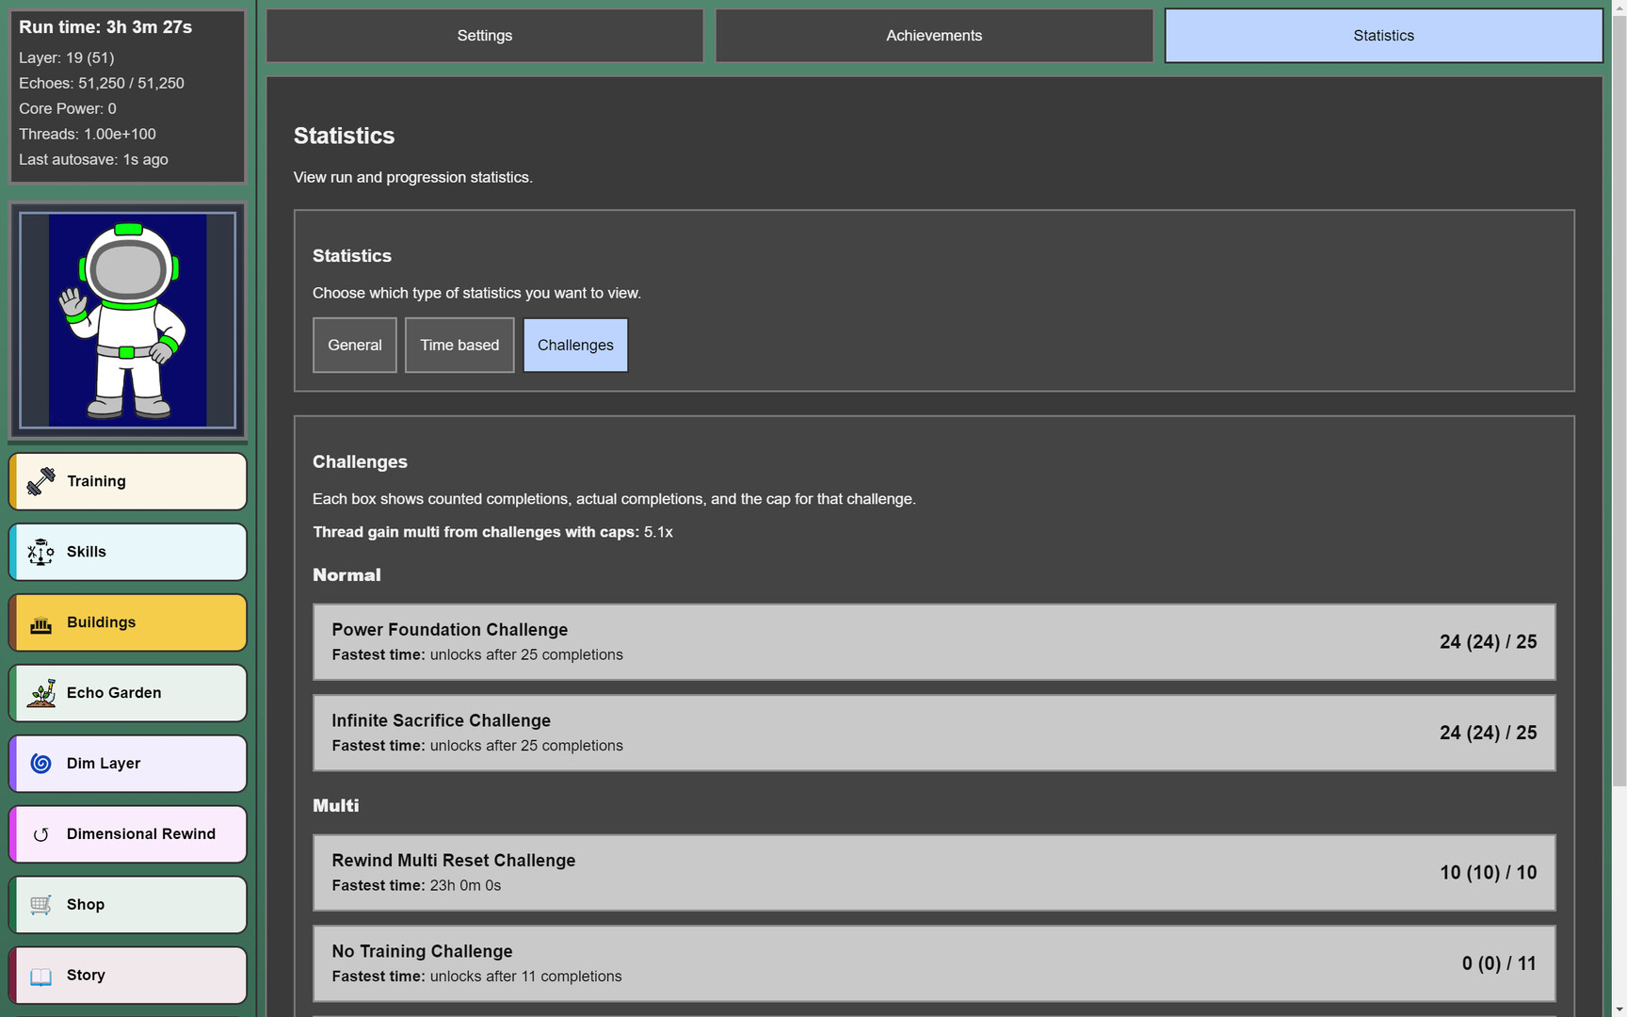This screenshot has height=1017, width=1627.
Task: Open the Shop label
Action: [x=86, y=905]
